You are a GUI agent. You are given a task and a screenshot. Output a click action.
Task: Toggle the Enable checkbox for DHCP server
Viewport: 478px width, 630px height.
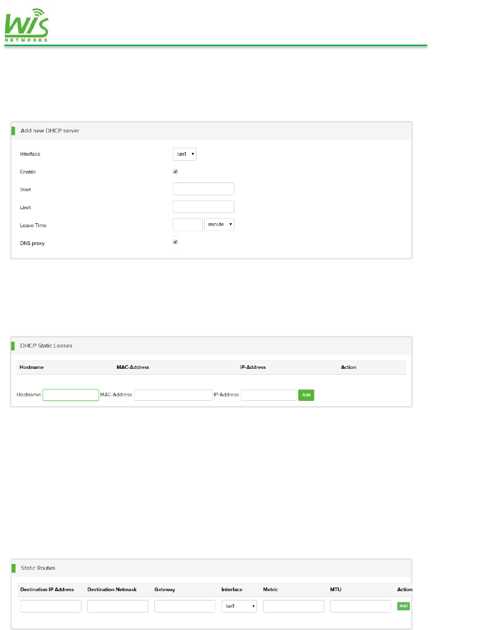[175, 171]
